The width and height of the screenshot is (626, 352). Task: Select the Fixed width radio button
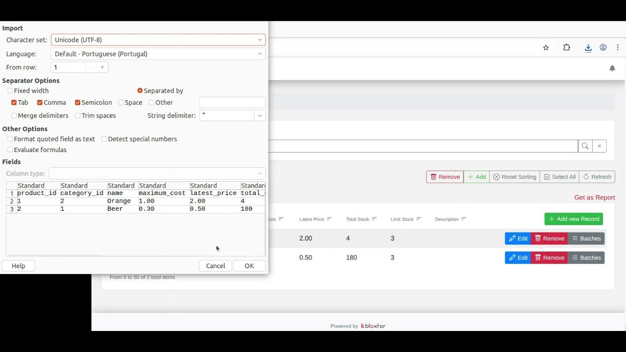point(10,90)
